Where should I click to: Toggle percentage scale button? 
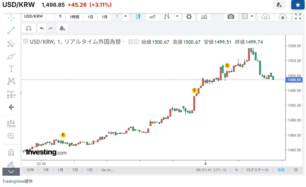(236, 170)
